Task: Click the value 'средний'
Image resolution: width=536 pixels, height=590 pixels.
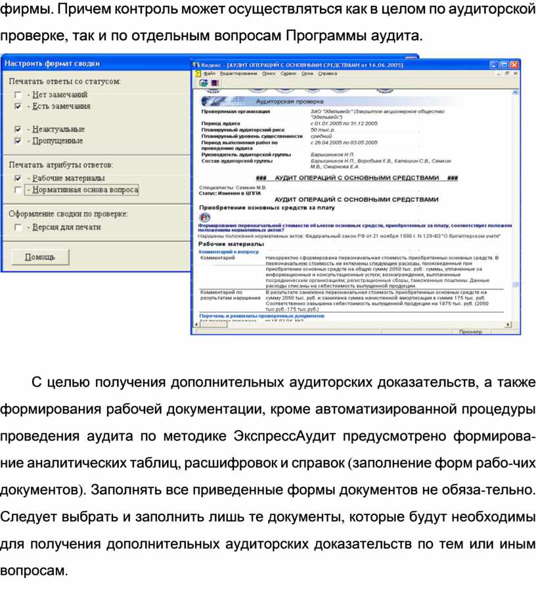Action: coord(321,136)
